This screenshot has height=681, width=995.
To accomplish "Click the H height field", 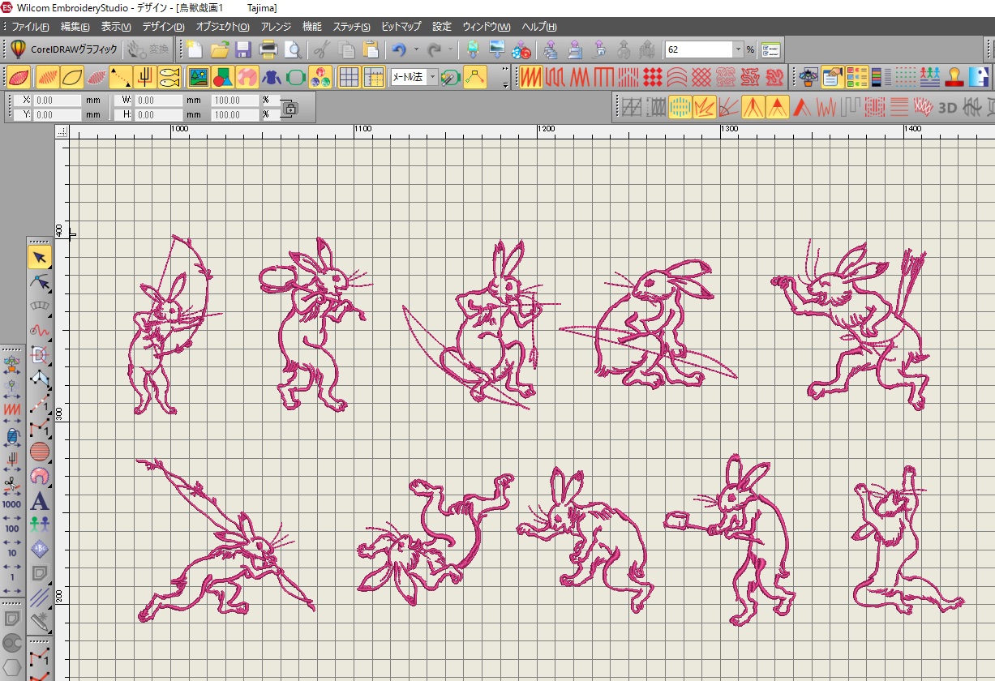I will pos(159,115).
